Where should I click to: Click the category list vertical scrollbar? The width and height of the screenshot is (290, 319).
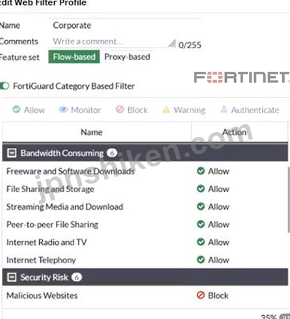tap(289, 200)
